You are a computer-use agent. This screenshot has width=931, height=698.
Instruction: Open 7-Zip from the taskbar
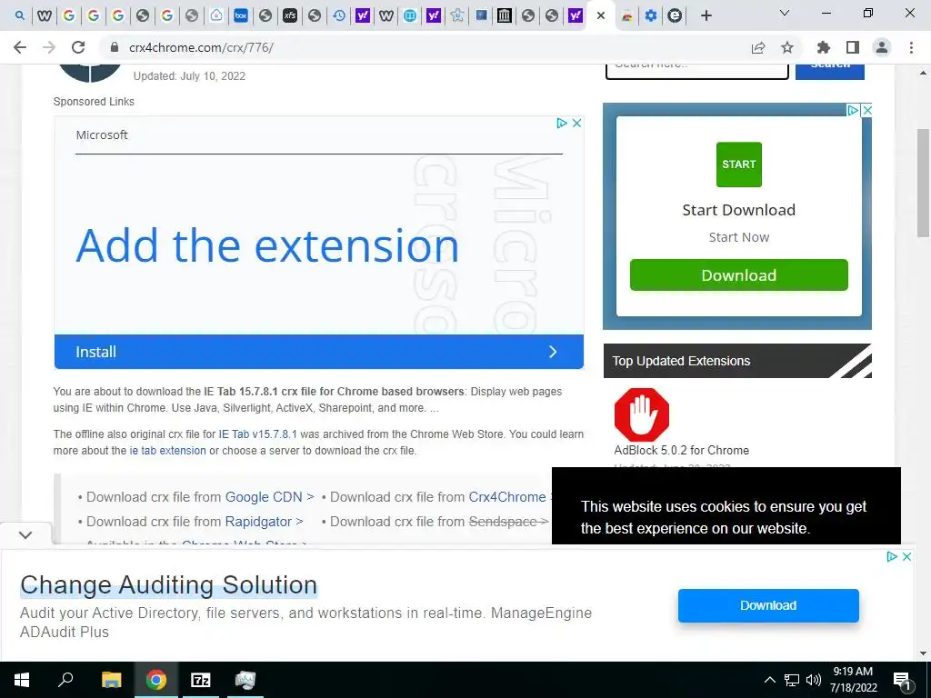[x=200, y=680]
